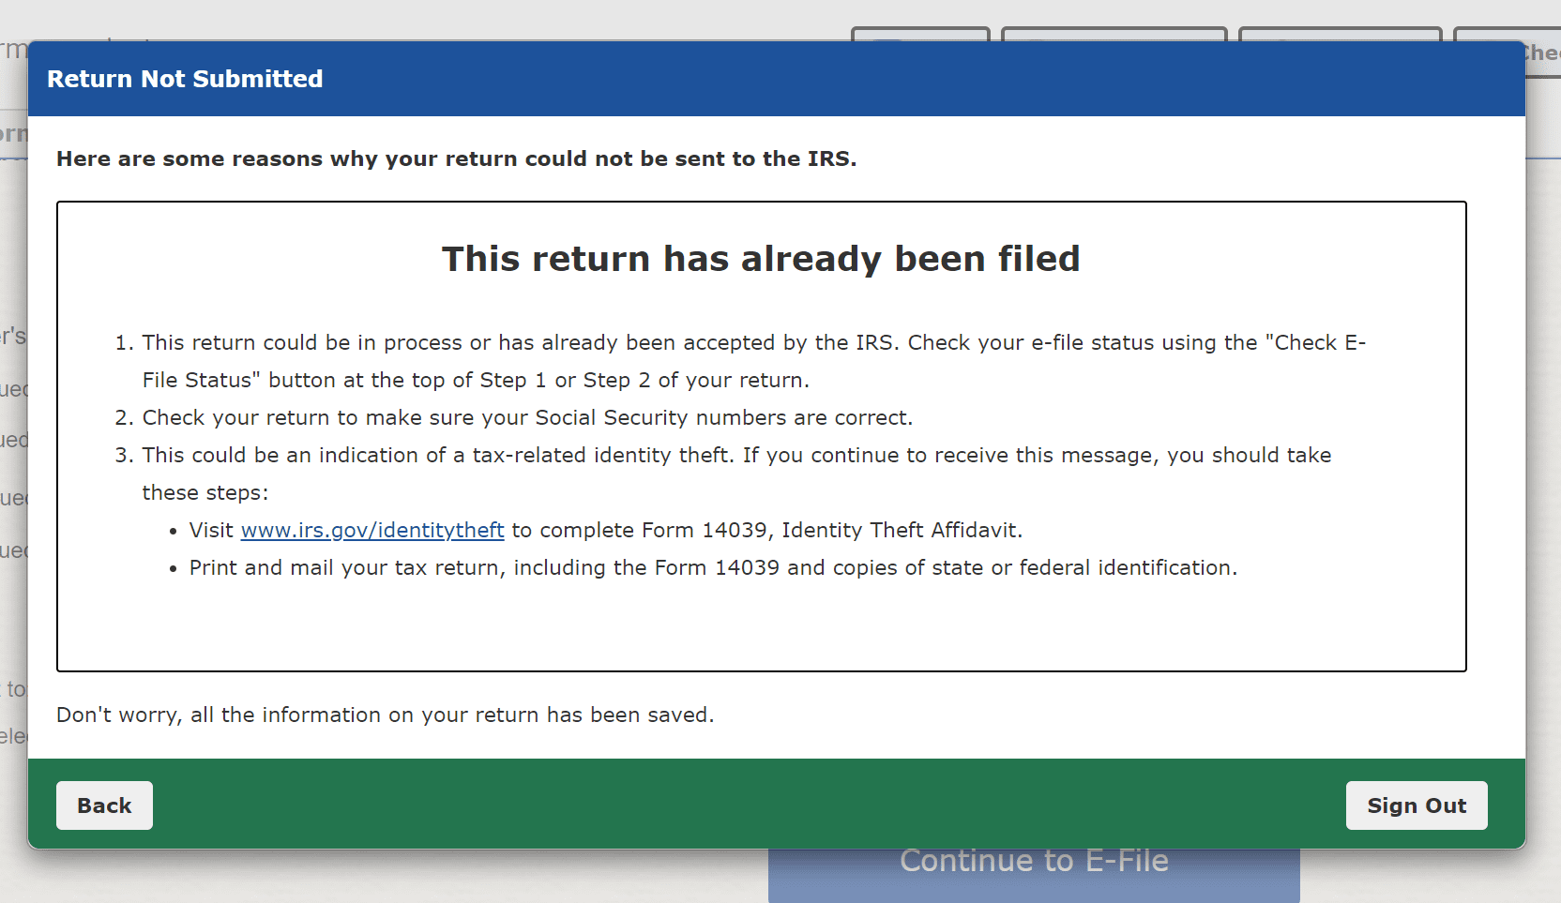1561x903 pixels.
Task: Click the Return Not Submitted dialog title
Action: pyautogui.click(x=185, y=79)
